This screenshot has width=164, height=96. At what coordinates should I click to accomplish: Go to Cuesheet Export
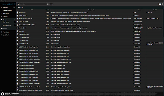(7, 10)
